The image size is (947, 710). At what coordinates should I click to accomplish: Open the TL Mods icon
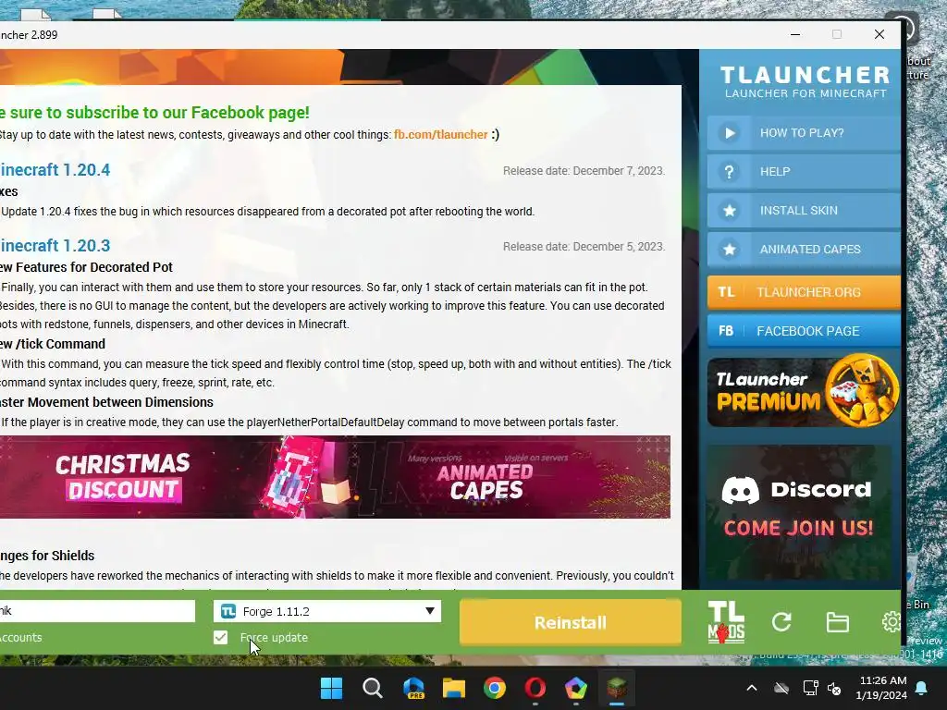tap(725, 622)
